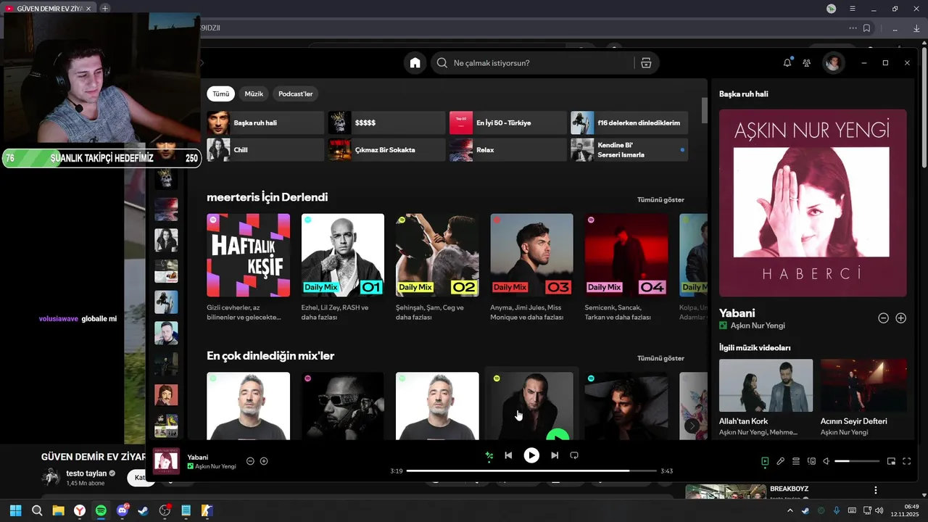Open the profile avatar menu
Image resolution: width=928 pixels, height=522 pixels.
[833, 63]
